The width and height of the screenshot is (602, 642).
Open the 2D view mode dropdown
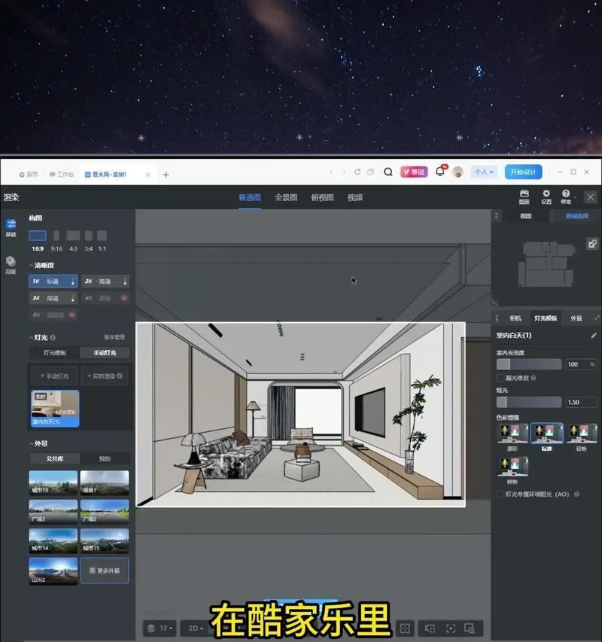194,627
